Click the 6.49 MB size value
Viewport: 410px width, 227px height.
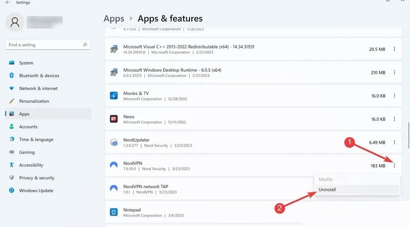coord(377,143)
